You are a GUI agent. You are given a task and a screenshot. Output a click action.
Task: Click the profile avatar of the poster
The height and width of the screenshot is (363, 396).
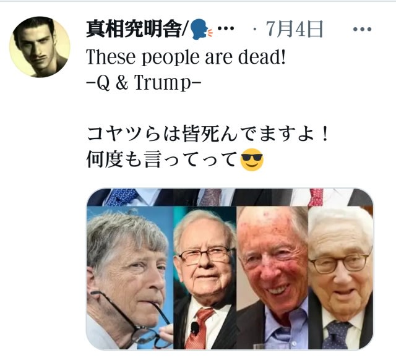[40, 47]
